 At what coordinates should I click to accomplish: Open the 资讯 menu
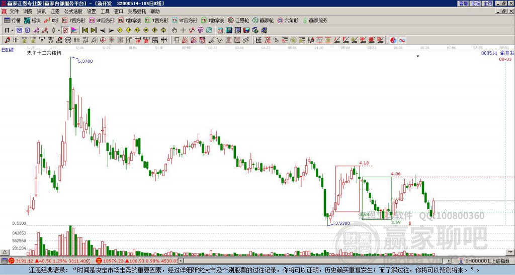tap(41, 12)
